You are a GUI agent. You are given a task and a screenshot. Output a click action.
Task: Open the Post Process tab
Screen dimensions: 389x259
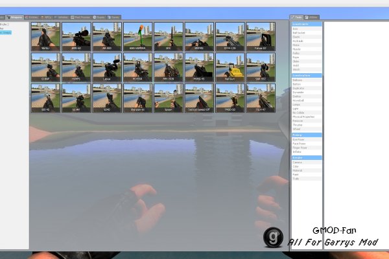click(80, 17)
